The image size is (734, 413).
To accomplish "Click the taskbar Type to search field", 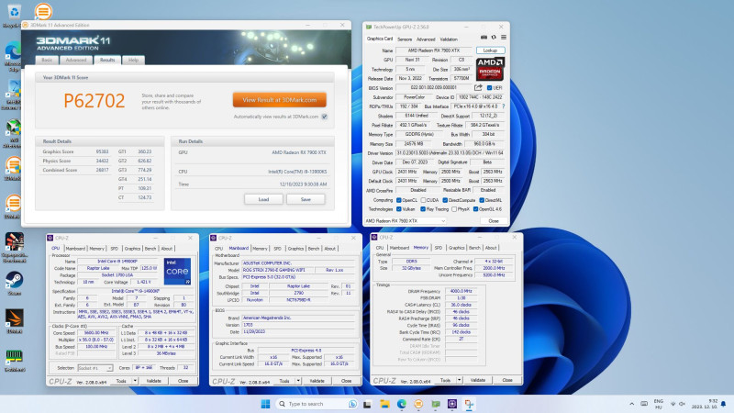I will pos(317,404).
